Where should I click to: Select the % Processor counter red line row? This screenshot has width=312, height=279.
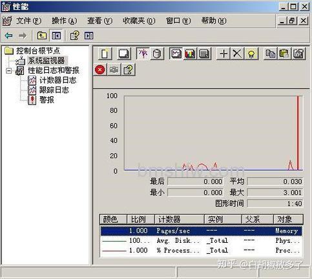201,251
